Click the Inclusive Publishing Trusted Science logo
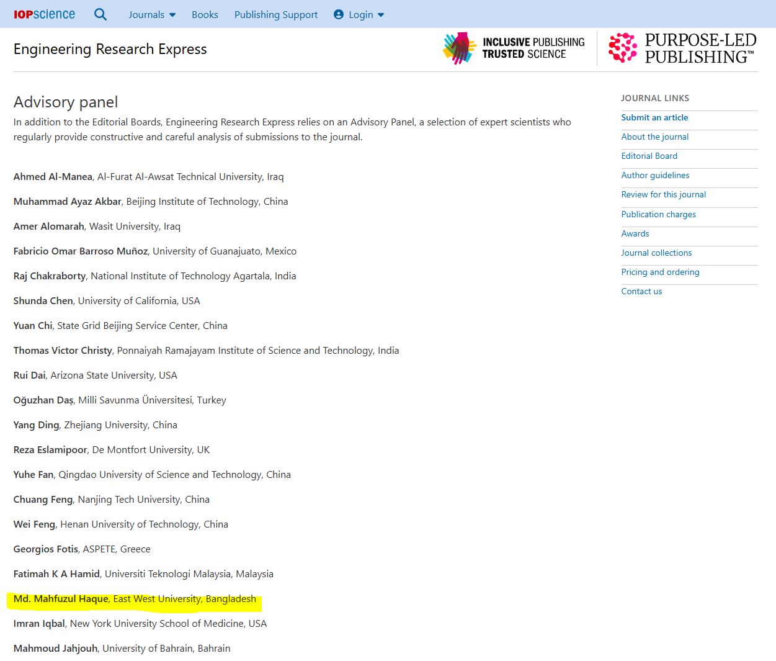Screen dimensions: 776x661 514,48
